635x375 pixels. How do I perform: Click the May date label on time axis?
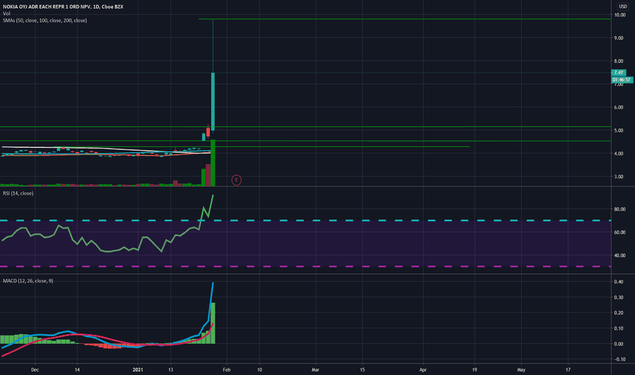pos(521,370)
